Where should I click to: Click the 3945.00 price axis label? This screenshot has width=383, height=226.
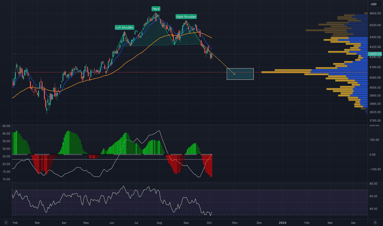click(x=375, y=95)
